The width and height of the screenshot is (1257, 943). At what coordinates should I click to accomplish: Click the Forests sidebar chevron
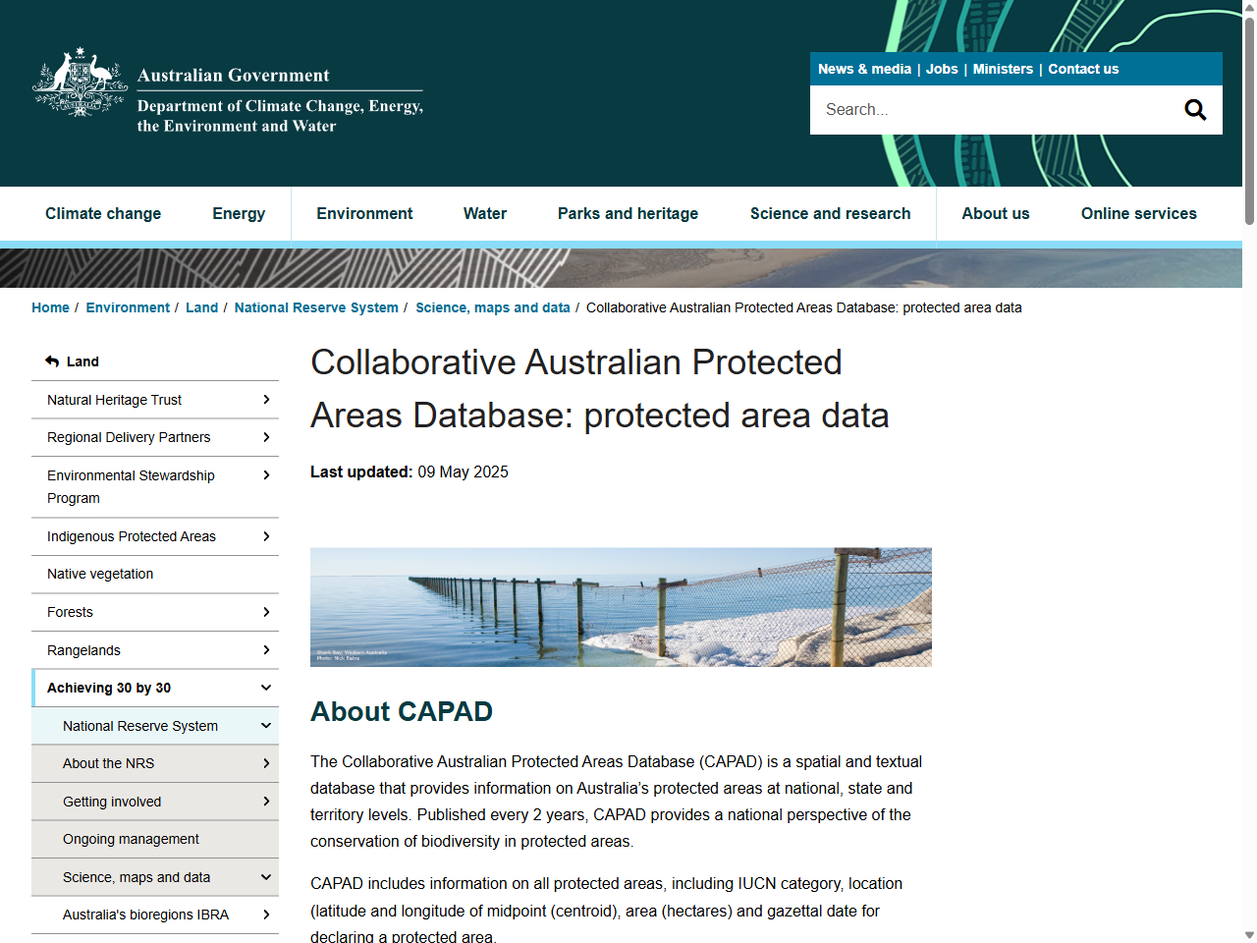point(266,612)
